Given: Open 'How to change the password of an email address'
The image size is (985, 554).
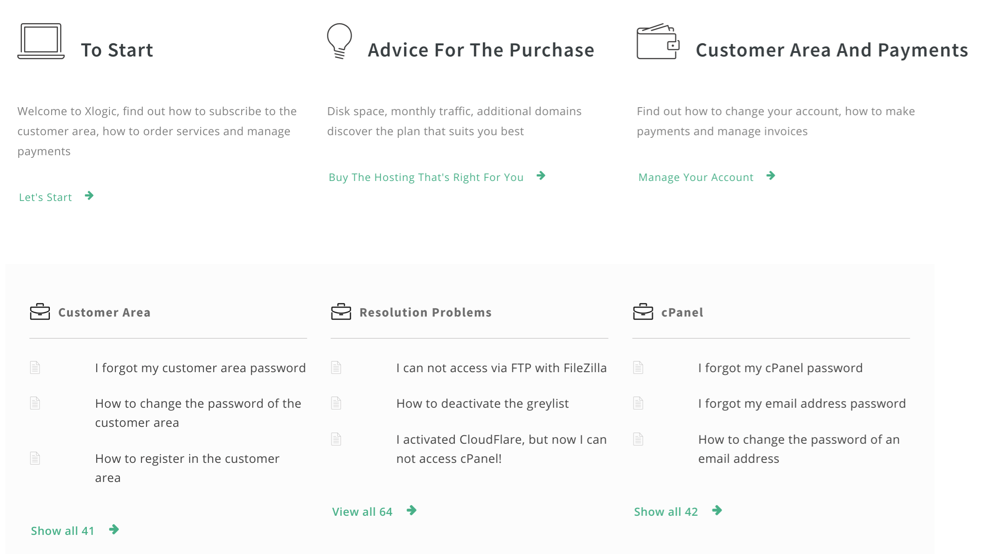Looking at the screenshot, I should (799, 449).
